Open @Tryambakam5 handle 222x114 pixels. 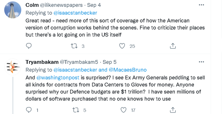[79, 62]
